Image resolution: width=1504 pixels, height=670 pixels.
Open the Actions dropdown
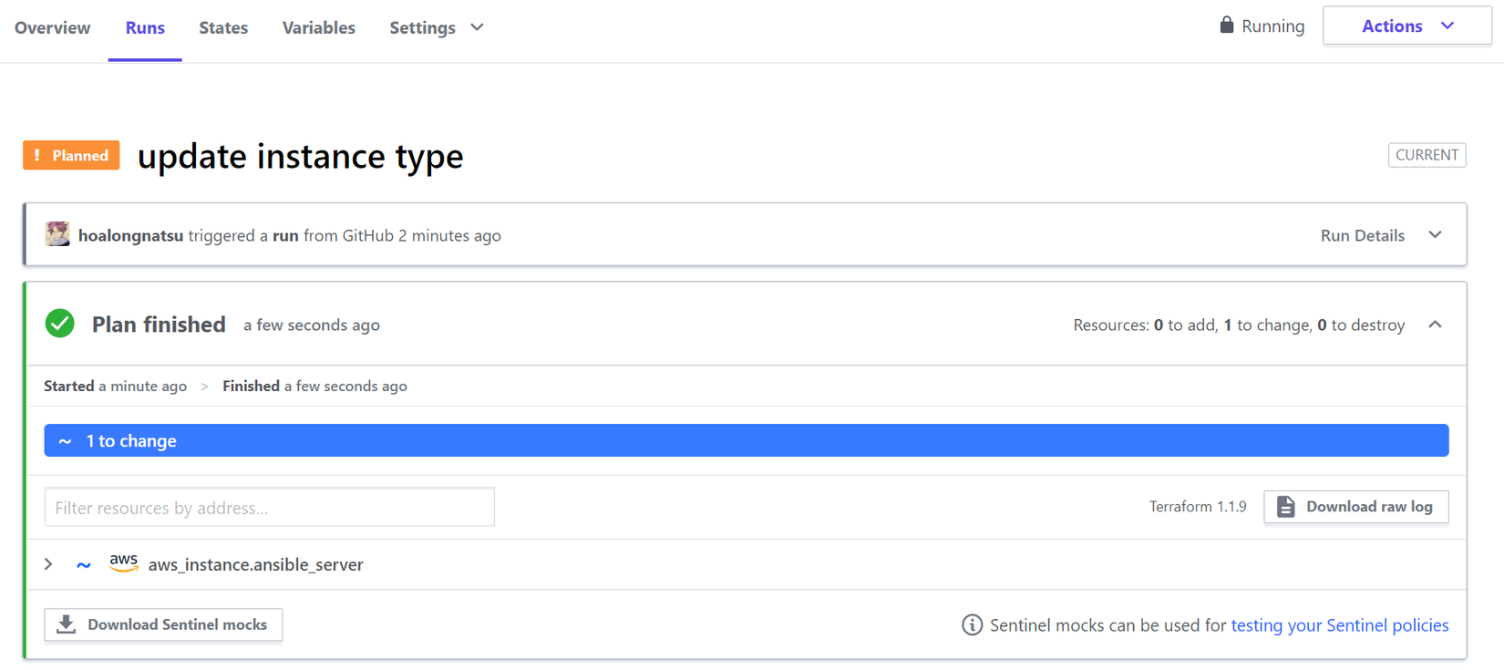coord(1406,26)
